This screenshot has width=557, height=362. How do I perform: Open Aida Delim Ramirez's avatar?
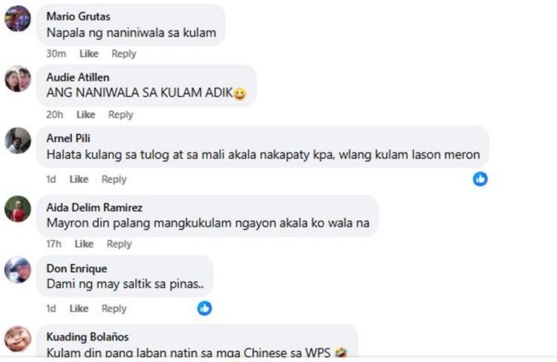click(x=18, y=209)
